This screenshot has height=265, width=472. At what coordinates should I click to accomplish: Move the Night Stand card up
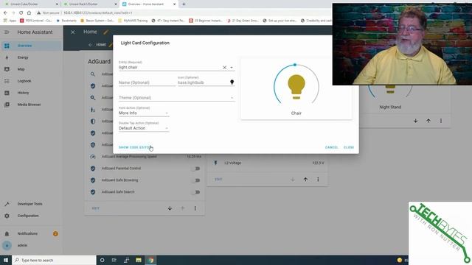click(428, 121)
